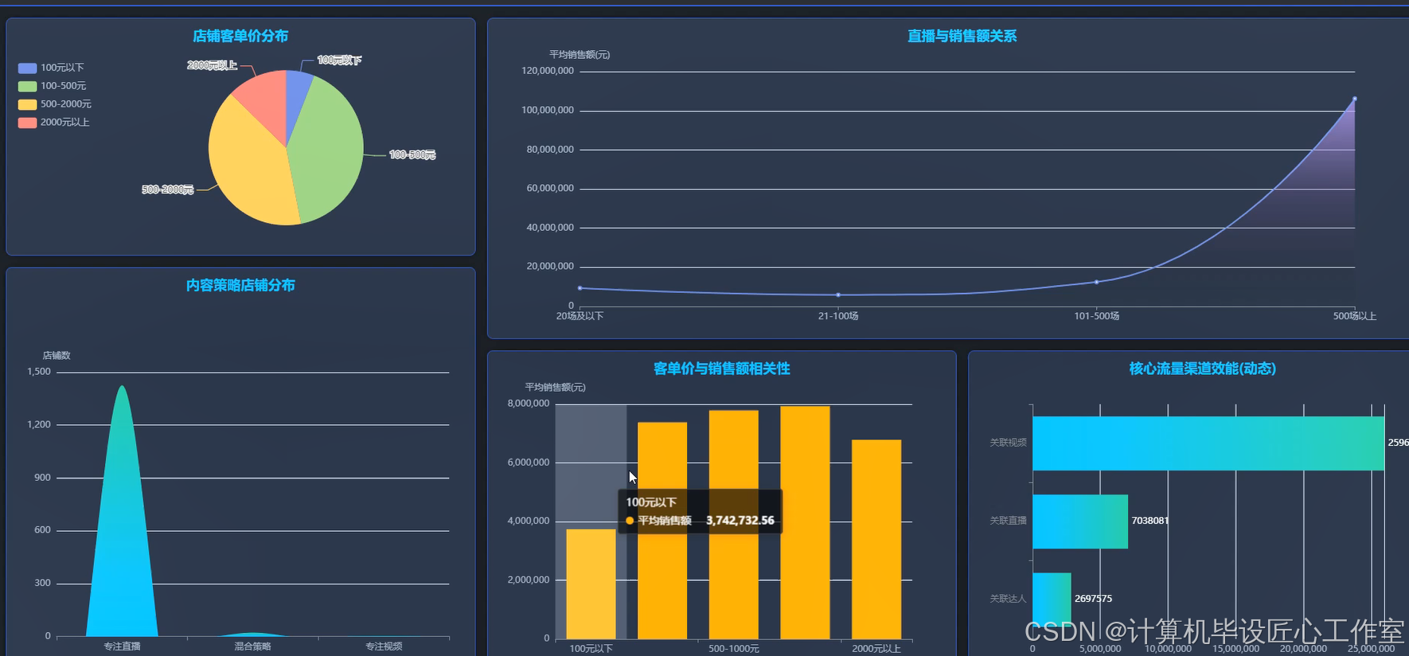
Task: Click the 专注直播 axis label
Action: (x=122, y=646)
